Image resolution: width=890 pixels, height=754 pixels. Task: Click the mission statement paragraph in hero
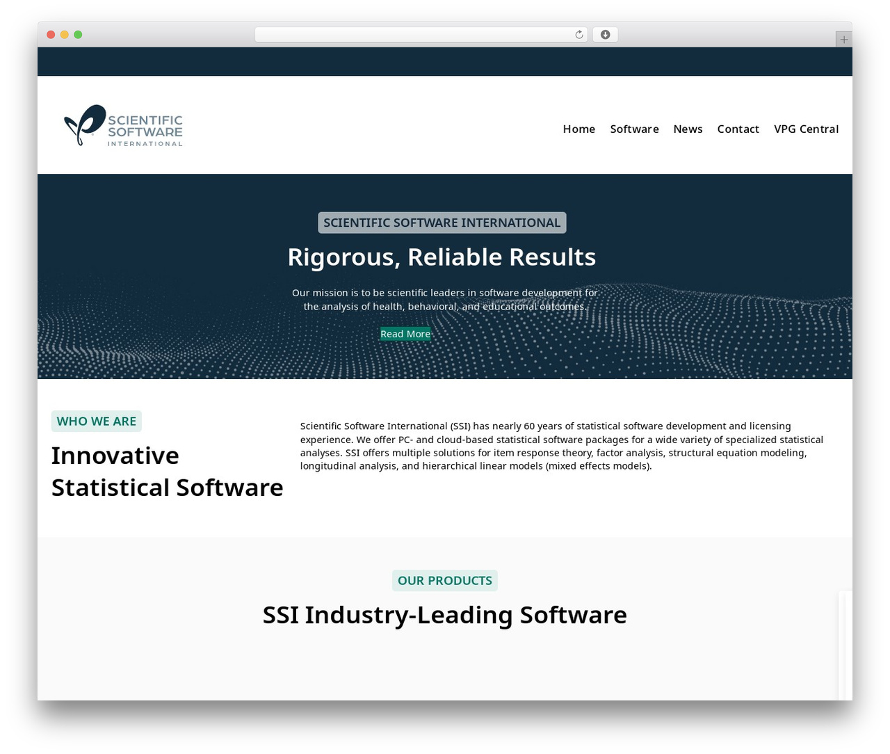click(444, 300)
